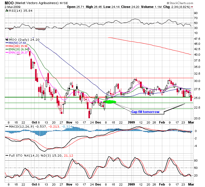
Task: Click the 30 level on RSI axis
Action: 196,28
